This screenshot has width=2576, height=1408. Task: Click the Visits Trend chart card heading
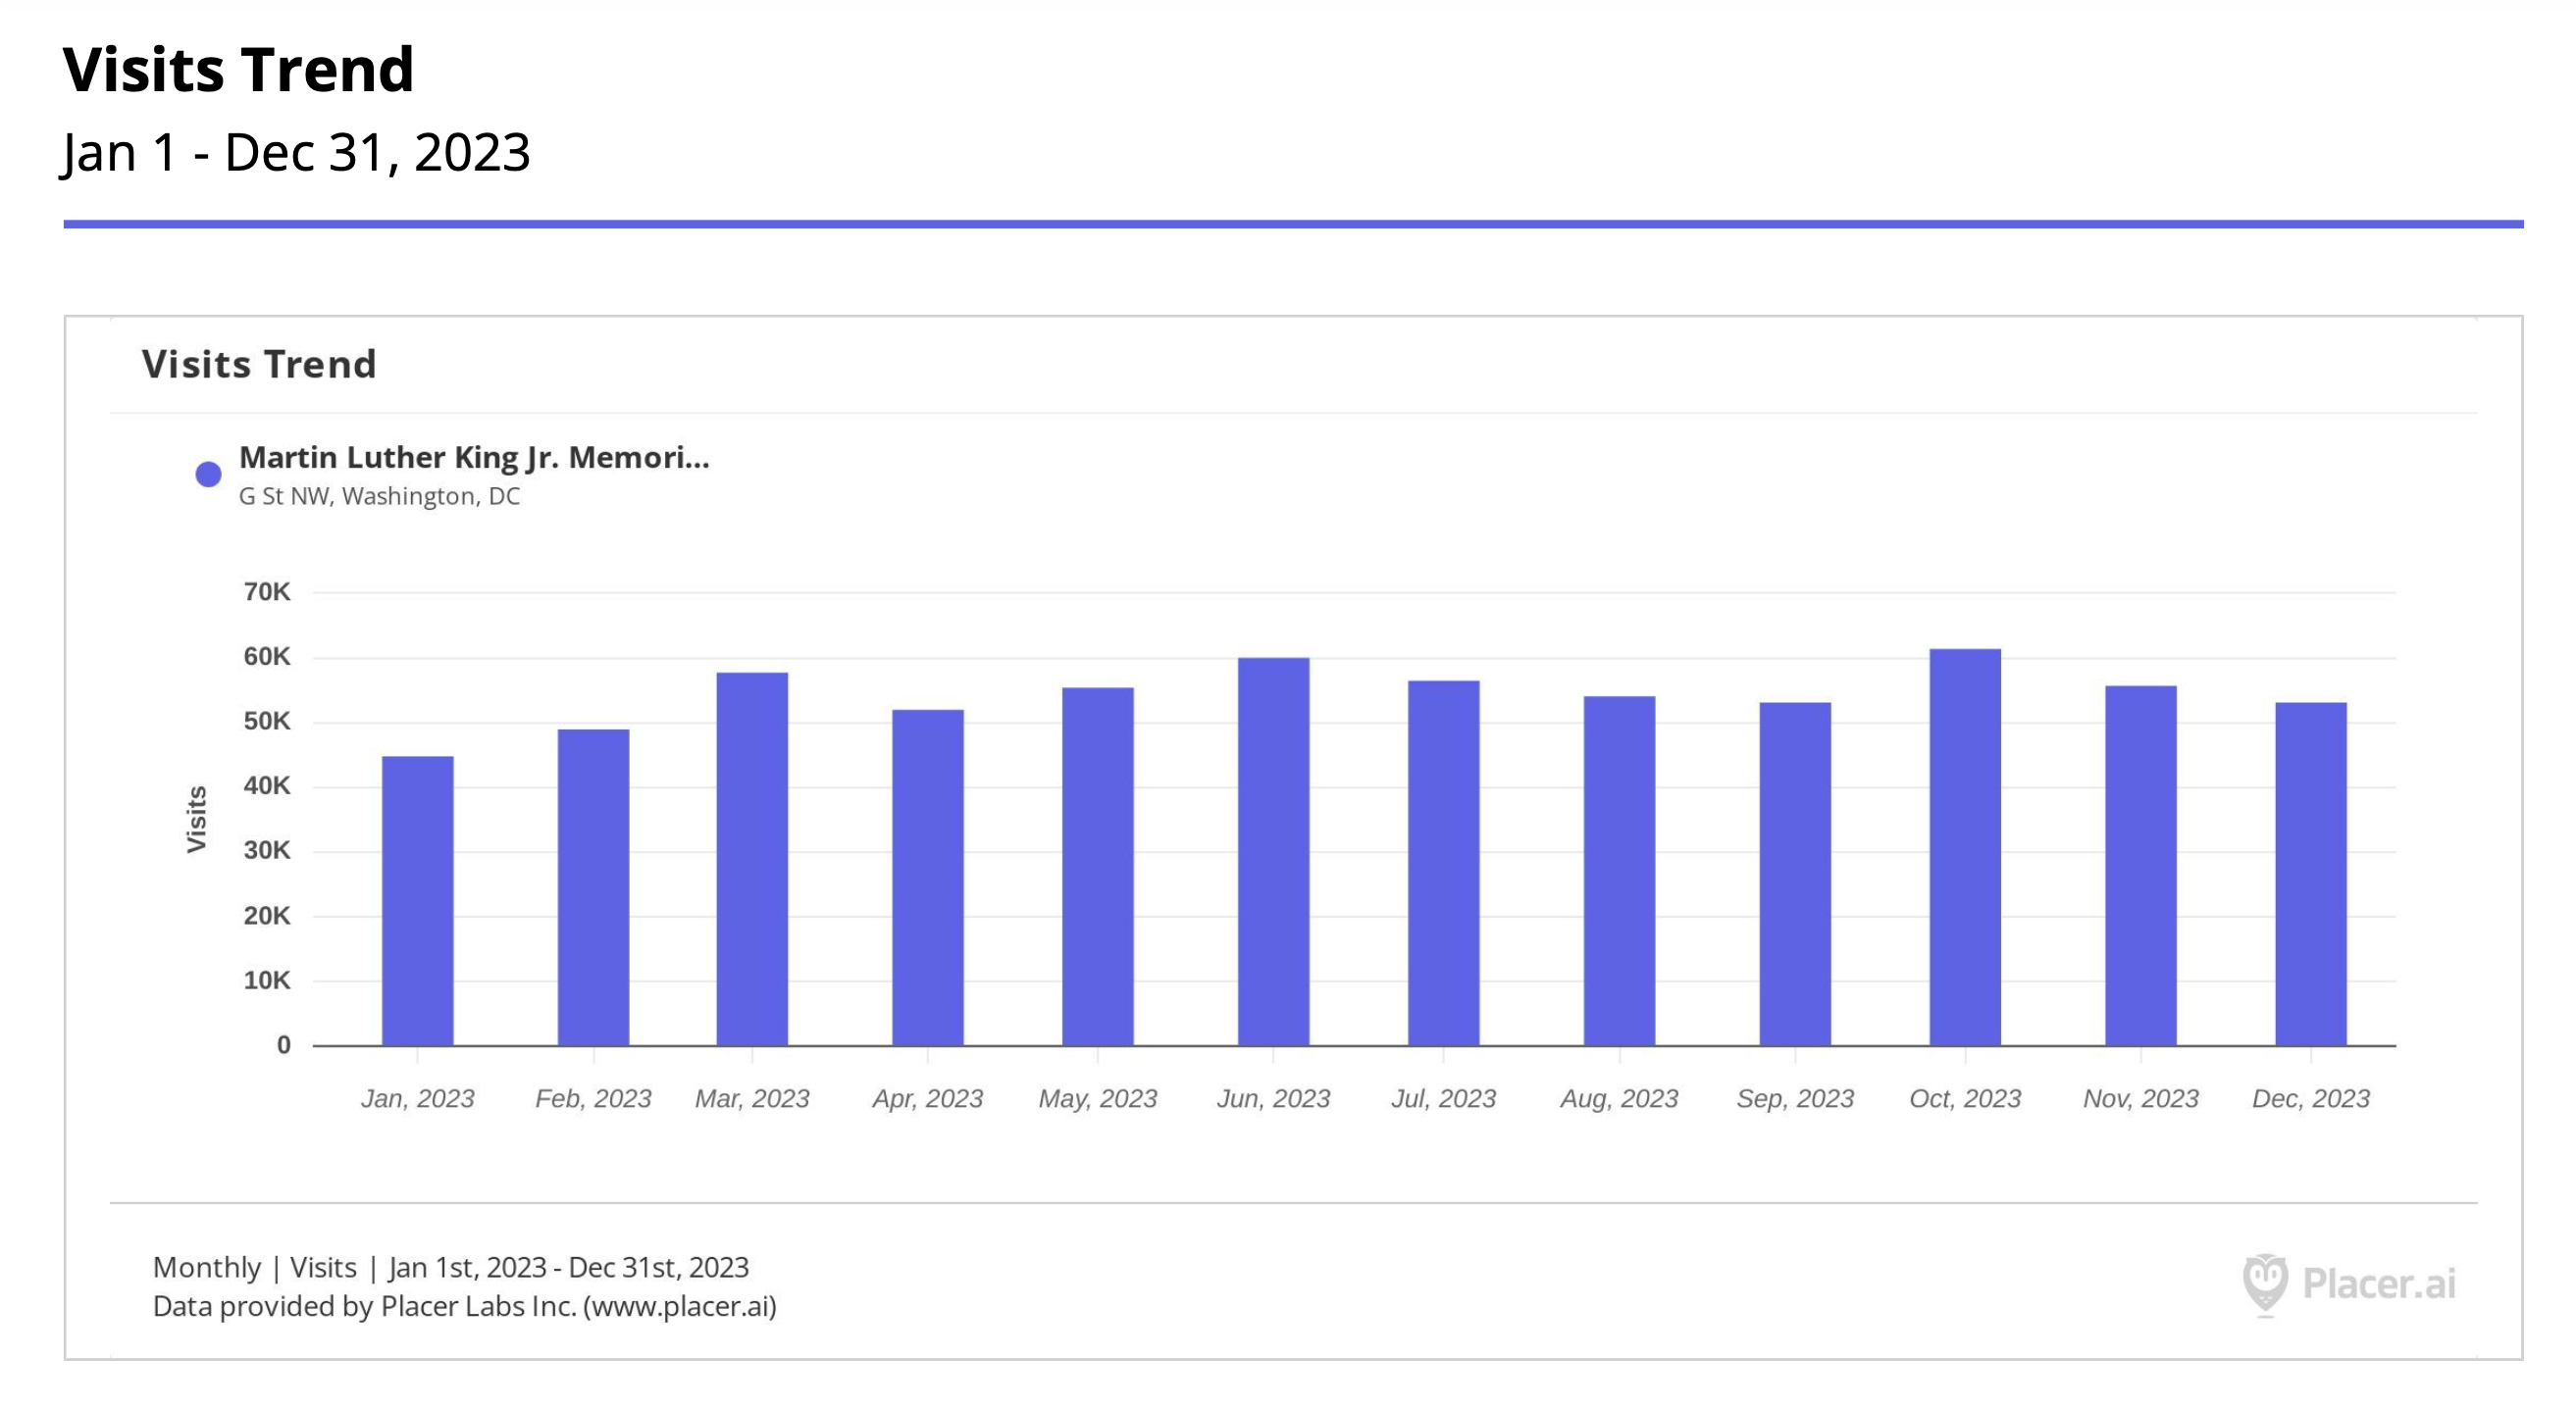(259, 364)
